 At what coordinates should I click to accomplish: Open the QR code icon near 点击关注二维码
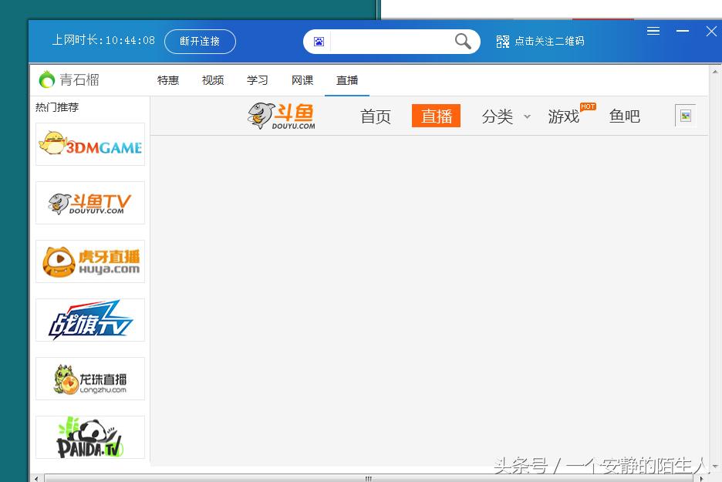tap(502, 41)
